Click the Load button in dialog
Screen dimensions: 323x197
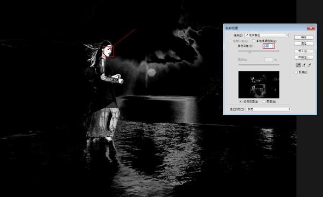tap(304, 51)
